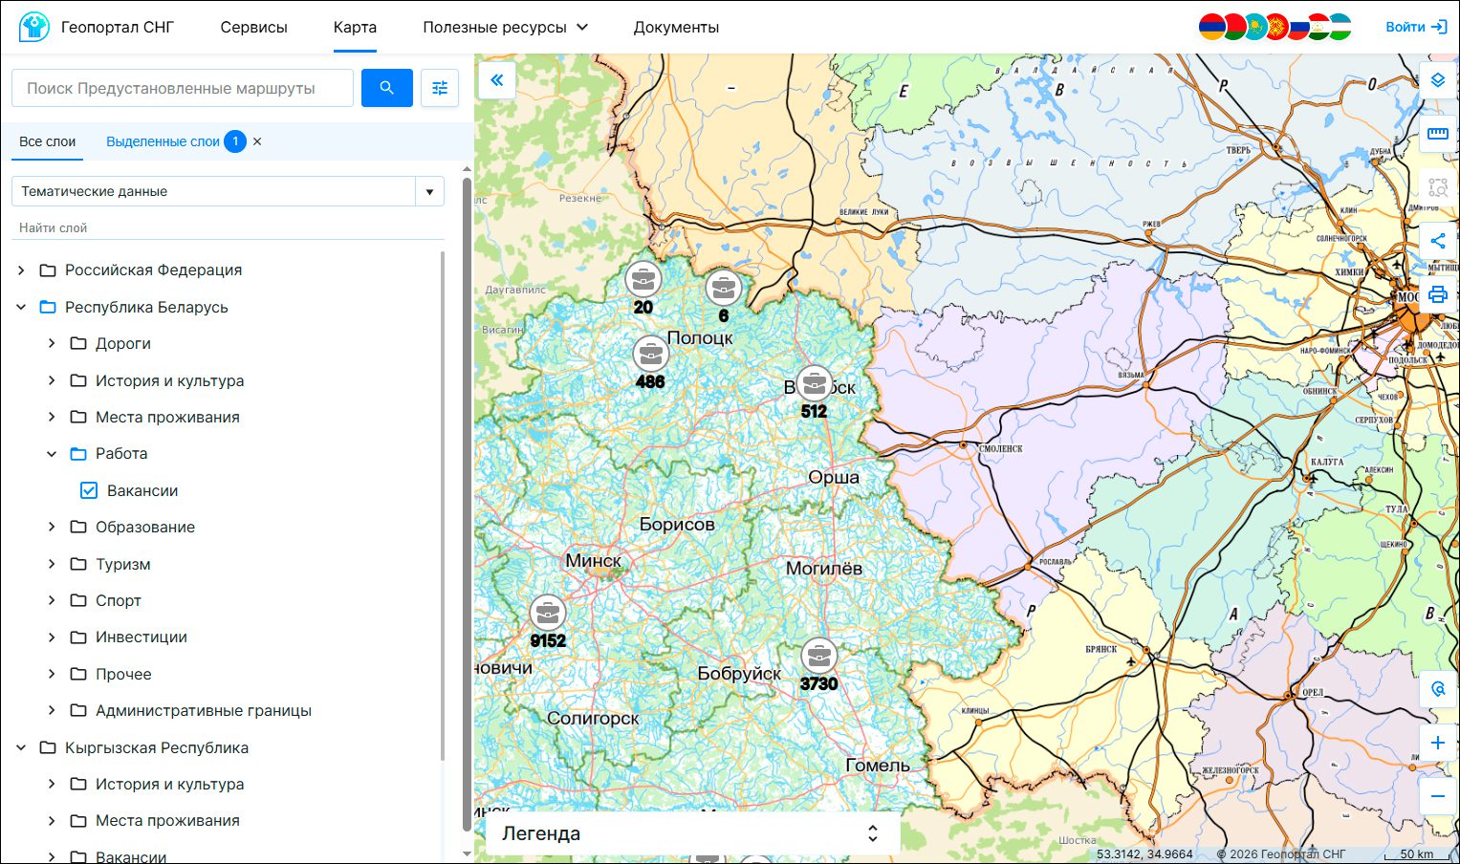Open the Полезные ресурсы menu
1460x864 pixels.
(505, 28)
